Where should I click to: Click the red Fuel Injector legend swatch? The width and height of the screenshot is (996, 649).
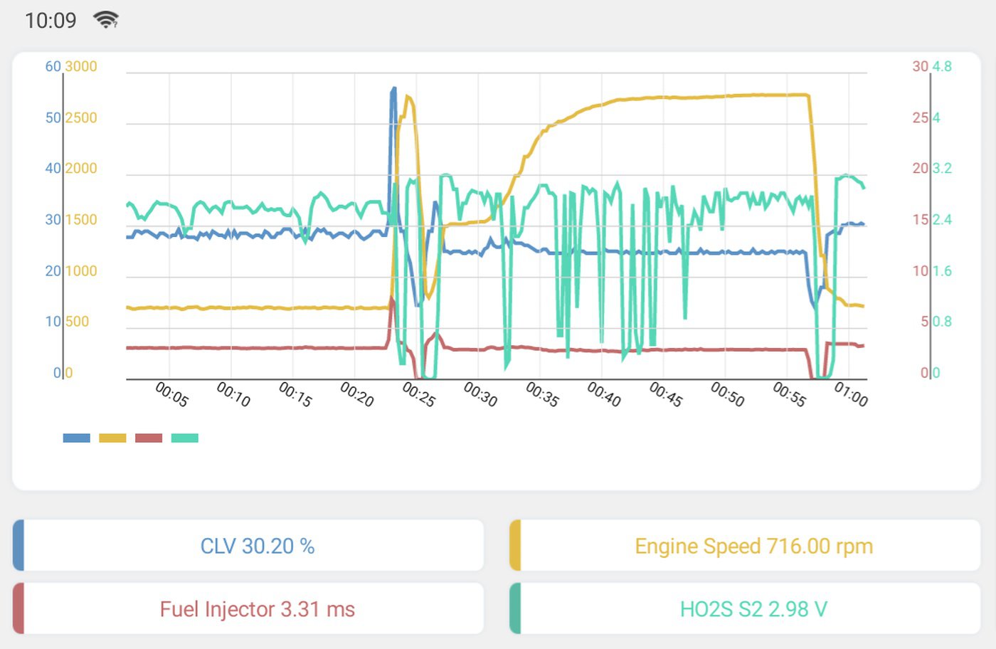(149, 438)
